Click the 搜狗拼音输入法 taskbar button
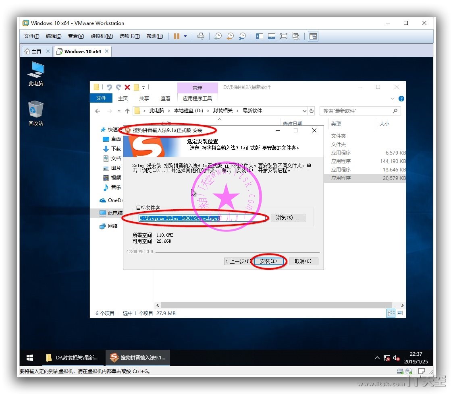 click(138, 358)
